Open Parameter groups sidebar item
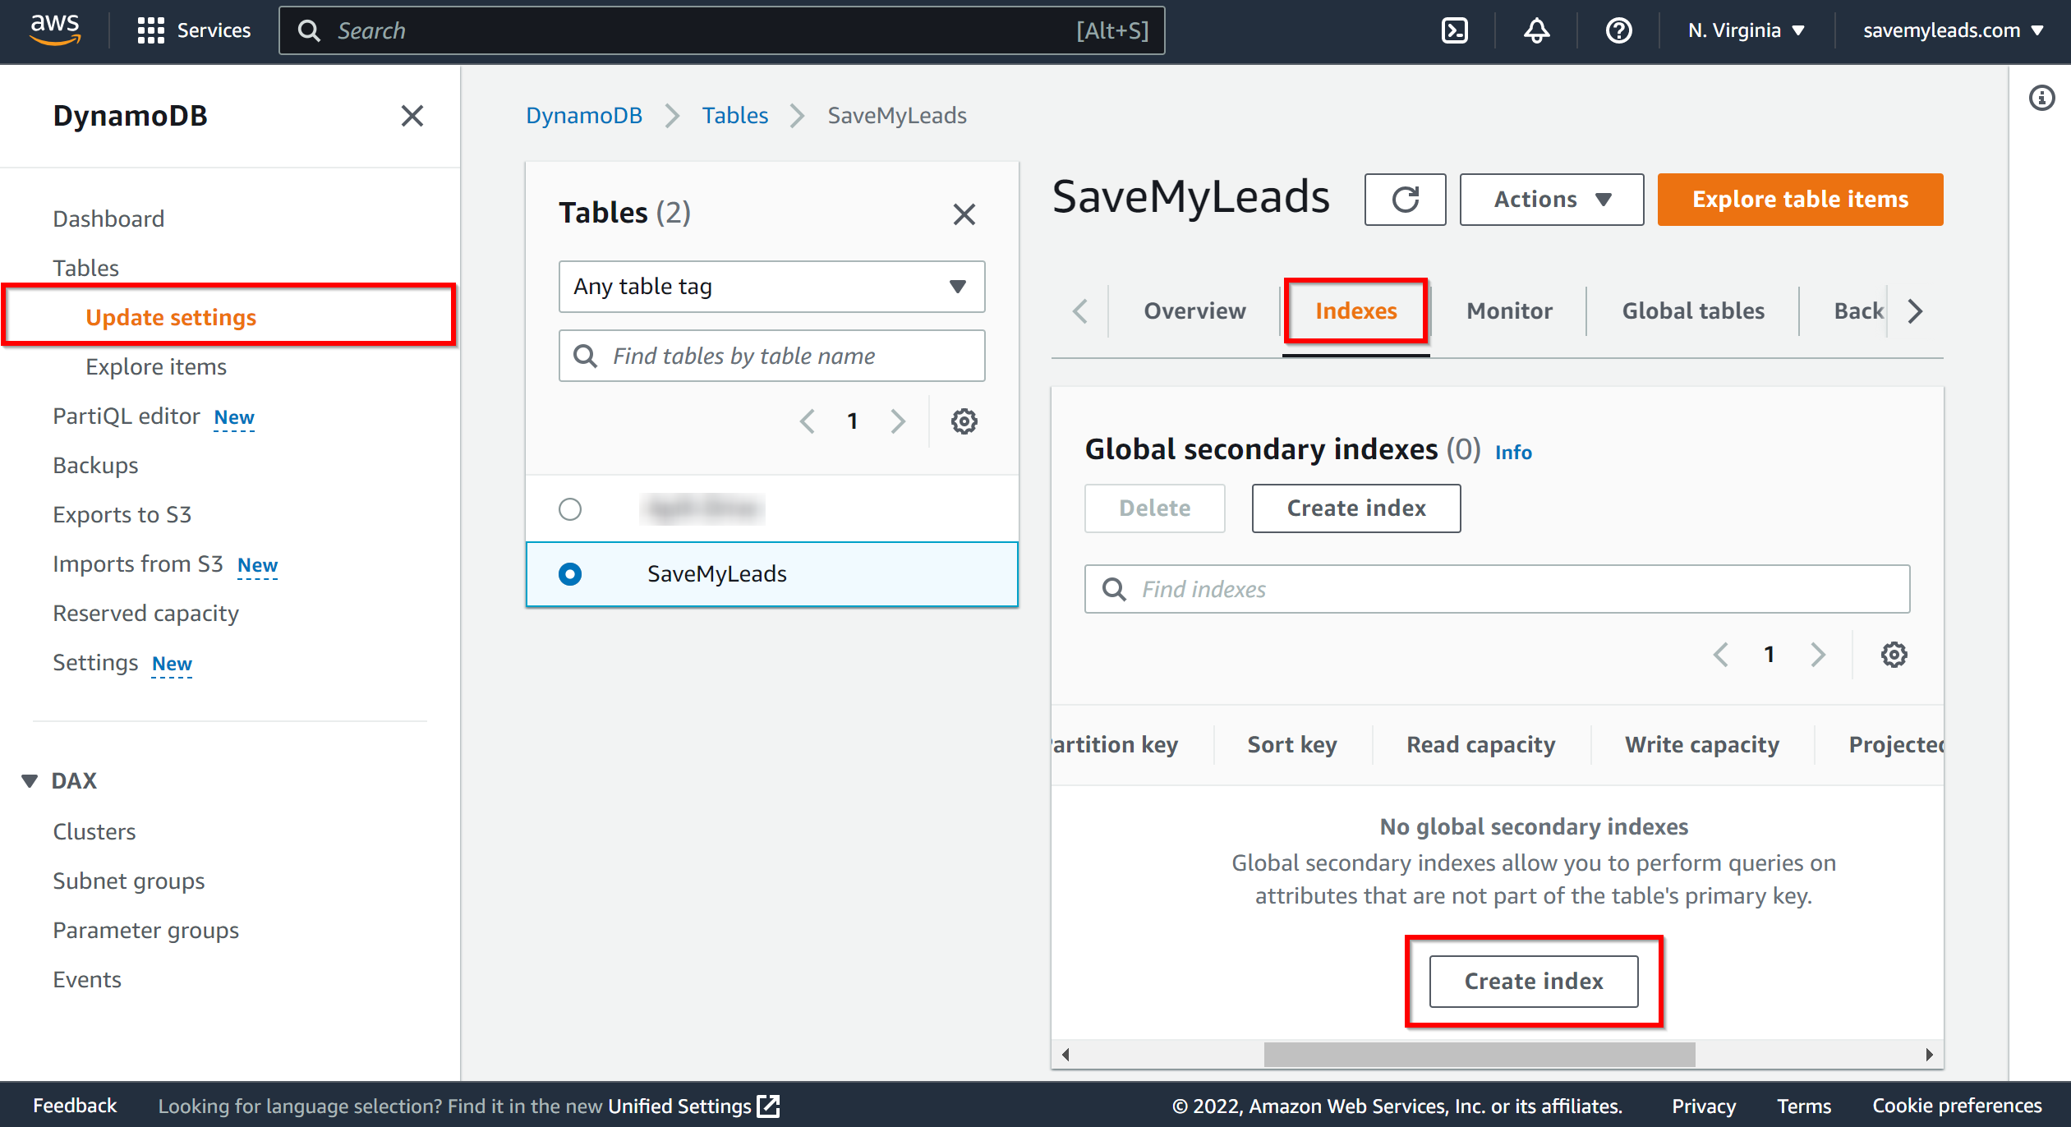Viewport: 2071px width, 1127px height. [x=145, y=930]
